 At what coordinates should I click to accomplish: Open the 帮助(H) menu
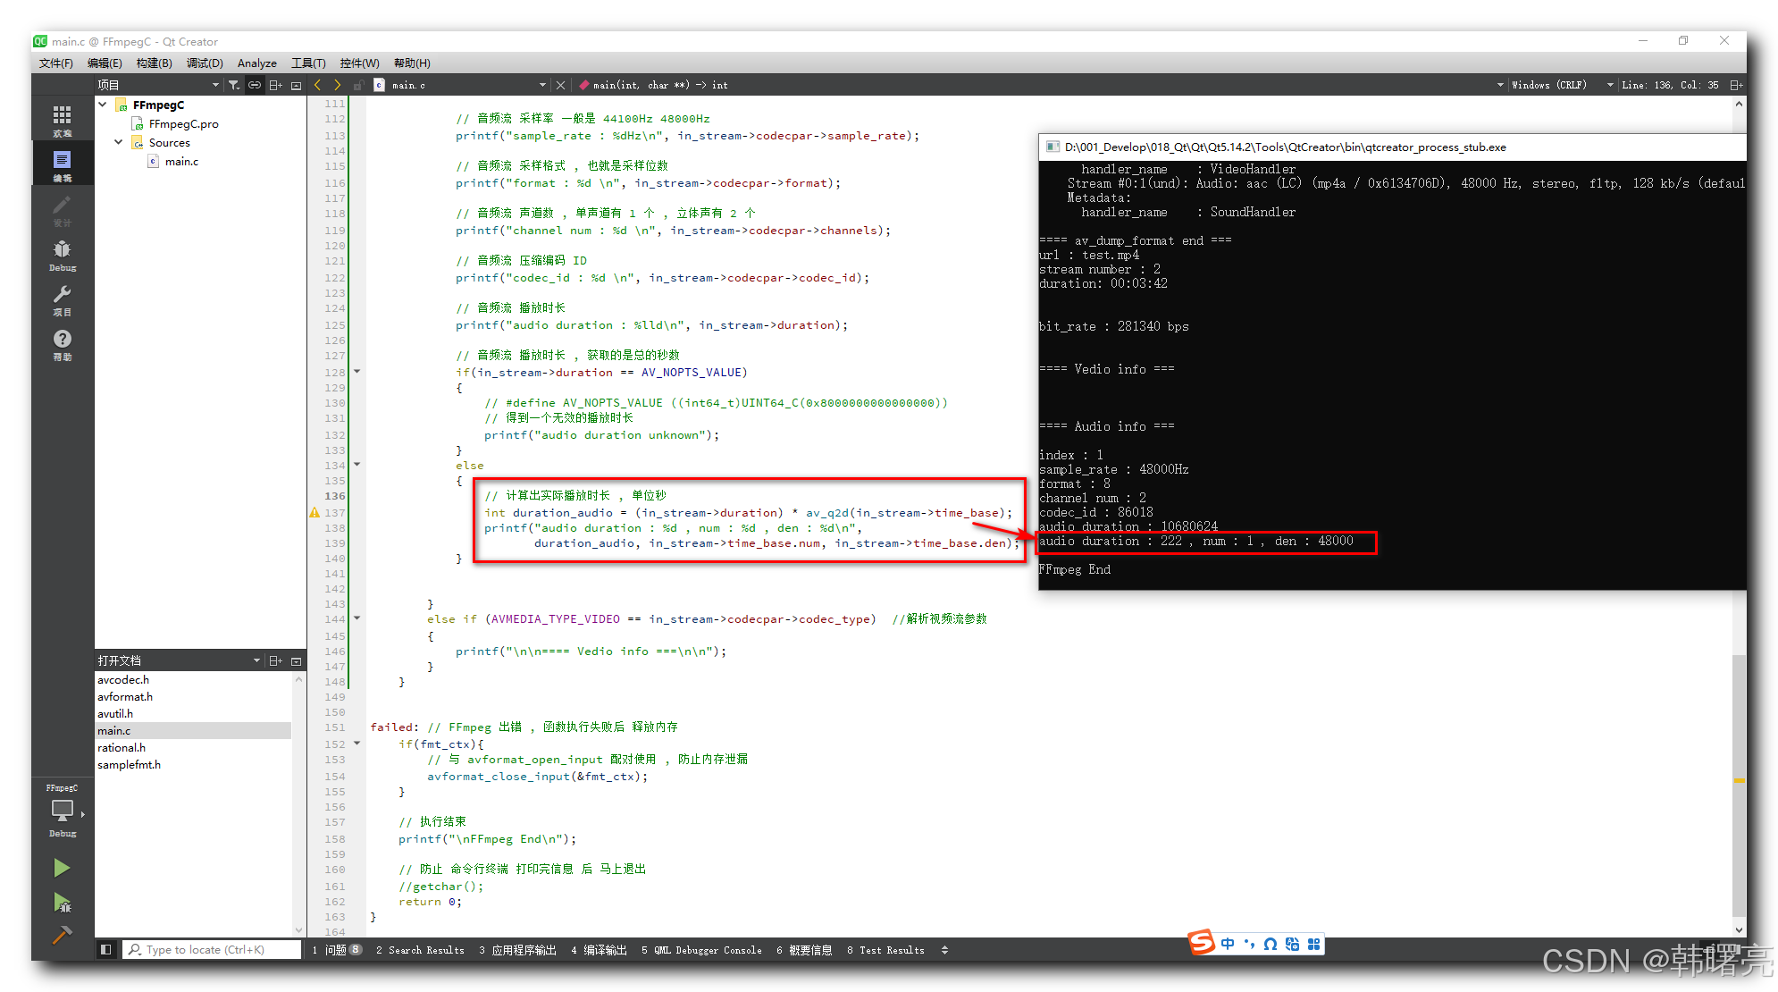pos(412,63)
